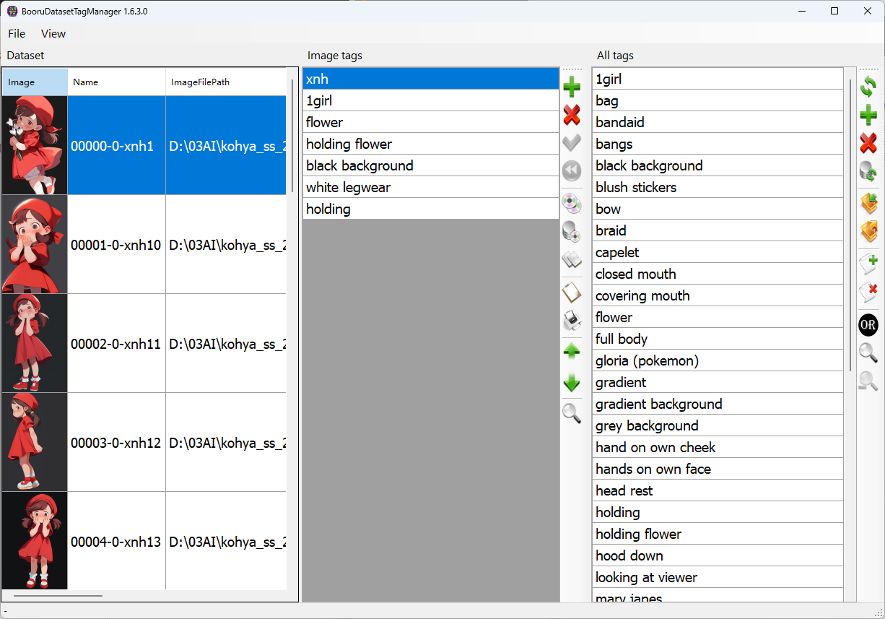This screenshot has height=619, width=885.
Task: Select the white legwear image tag
Action: tap(431, 187)
